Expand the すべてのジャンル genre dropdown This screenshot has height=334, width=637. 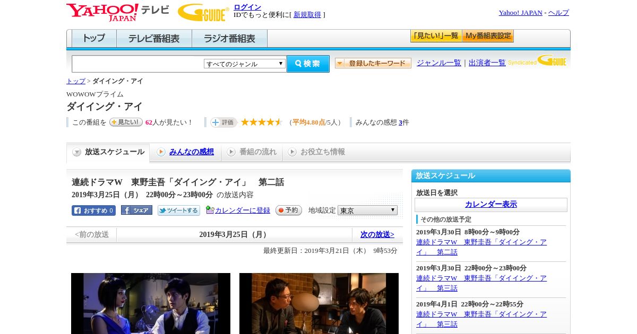point(245,64)
